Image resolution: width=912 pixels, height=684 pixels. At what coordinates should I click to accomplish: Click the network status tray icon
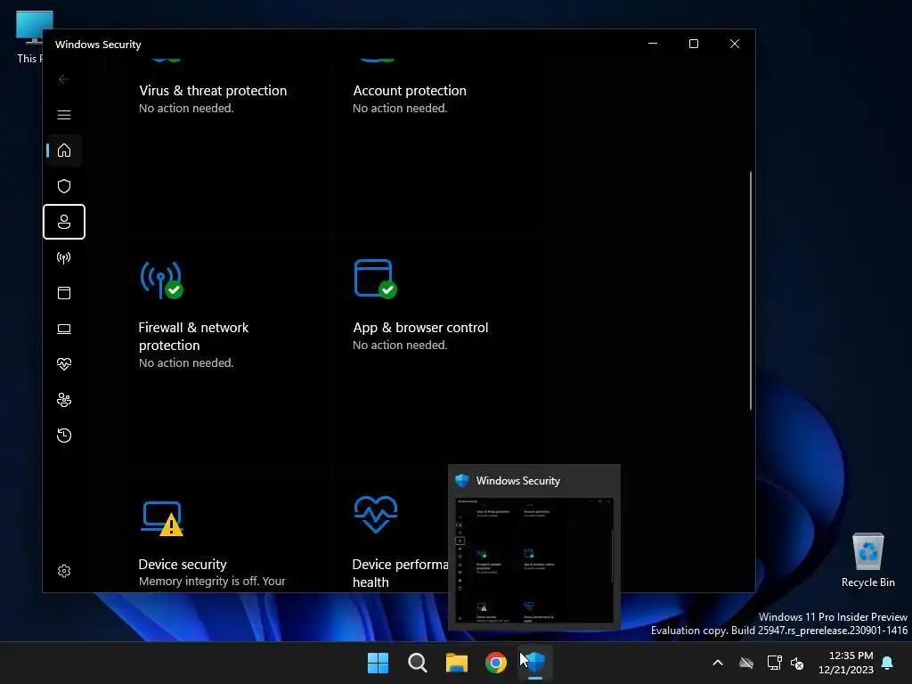pos(774,663)
